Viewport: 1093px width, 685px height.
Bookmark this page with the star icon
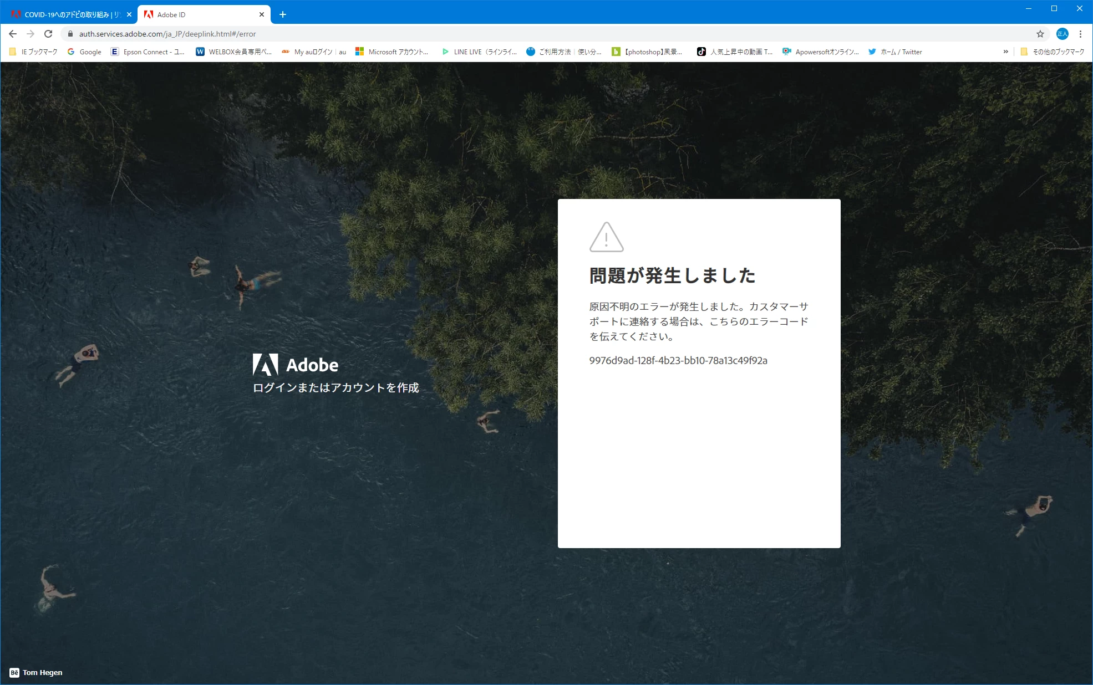point(1040,34)
